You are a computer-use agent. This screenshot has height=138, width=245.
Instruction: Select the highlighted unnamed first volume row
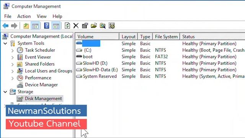[x=160, y=43]
